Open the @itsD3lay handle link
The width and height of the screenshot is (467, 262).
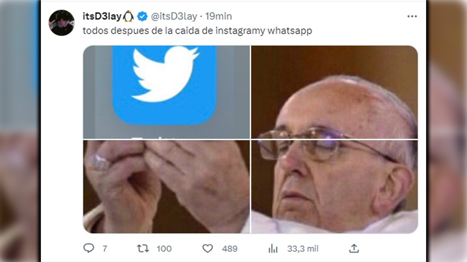coord(174,16)
